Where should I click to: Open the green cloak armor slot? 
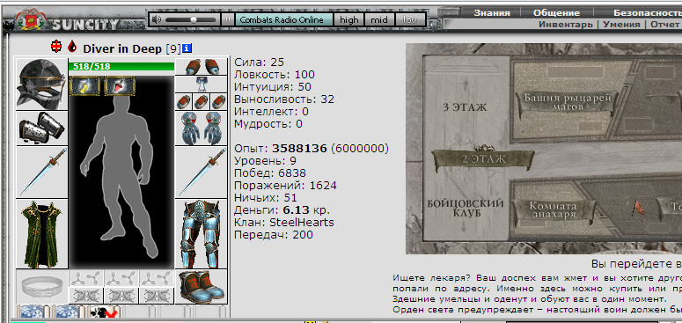tap(41, 234)
